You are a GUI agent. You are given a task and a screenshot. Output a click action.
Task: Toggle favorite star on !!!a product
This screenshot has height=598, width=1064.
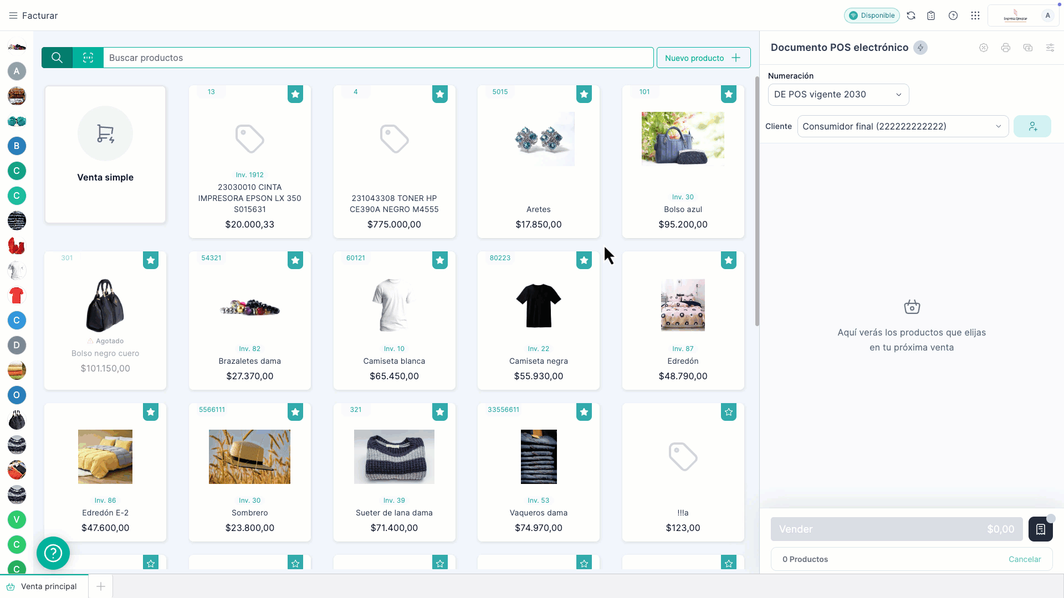tap(729, 412)
